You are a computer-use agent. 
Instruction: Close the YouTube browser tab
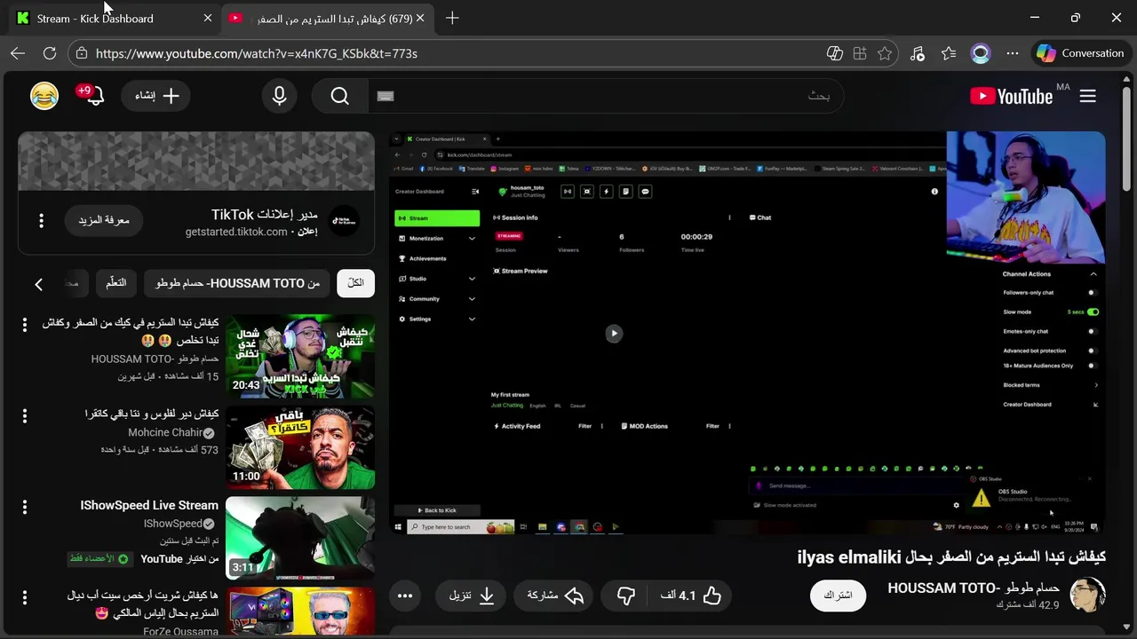click(x=420, y=18)
